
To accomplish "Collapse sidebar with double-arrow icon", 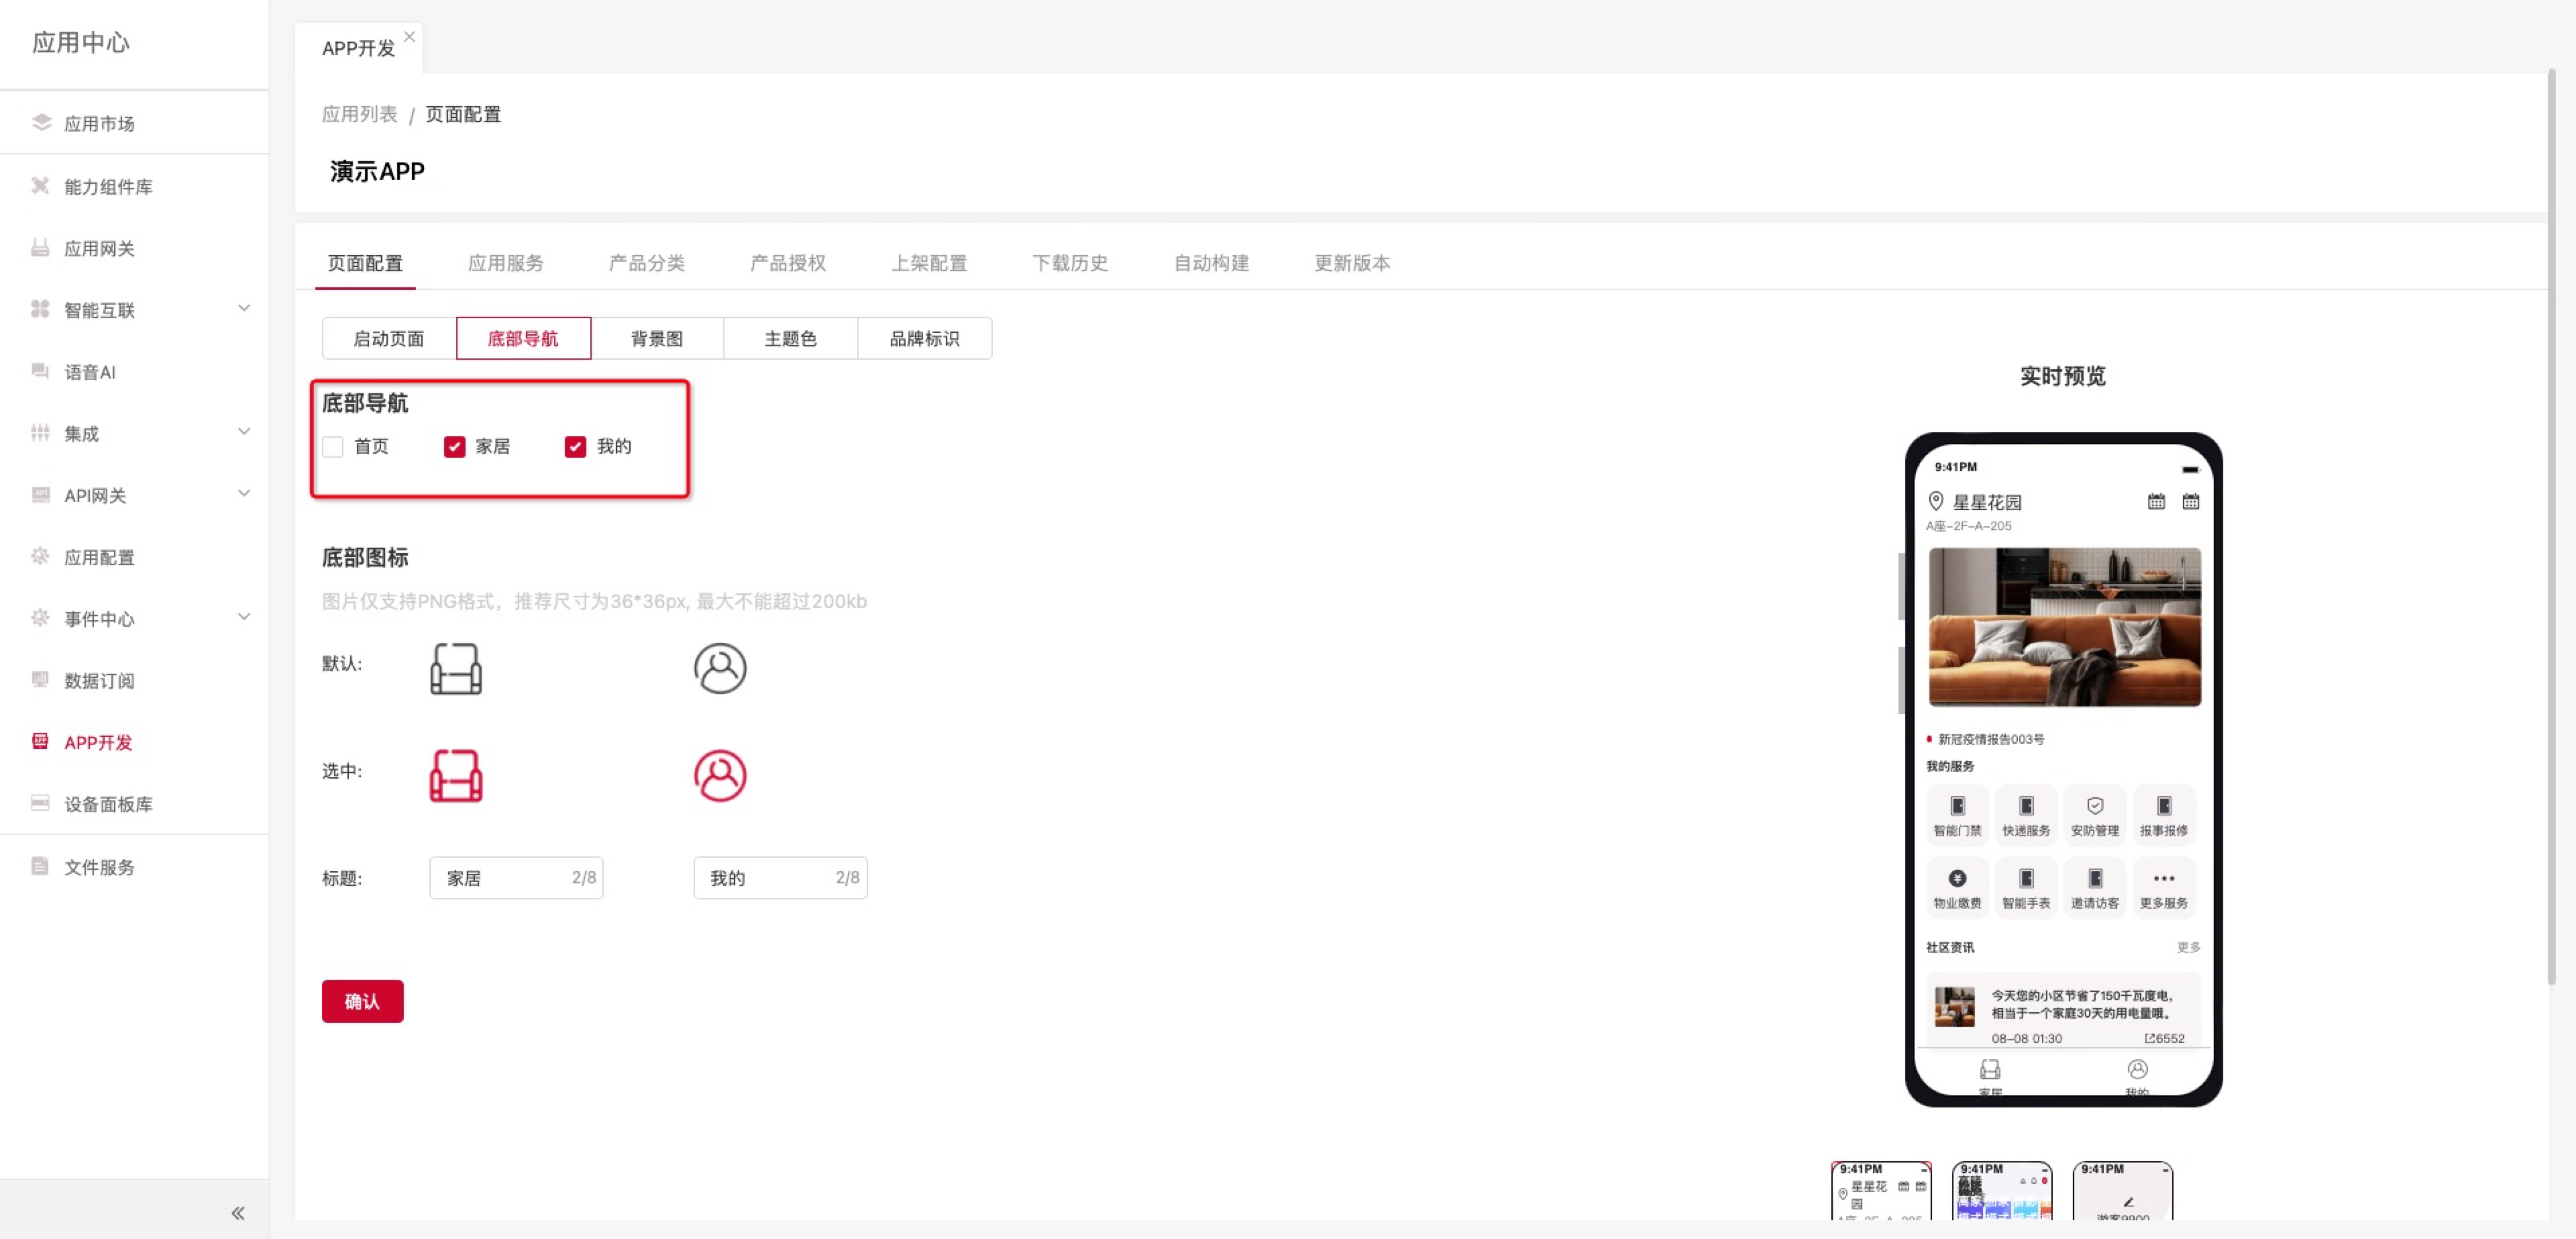I will 238,1213.
